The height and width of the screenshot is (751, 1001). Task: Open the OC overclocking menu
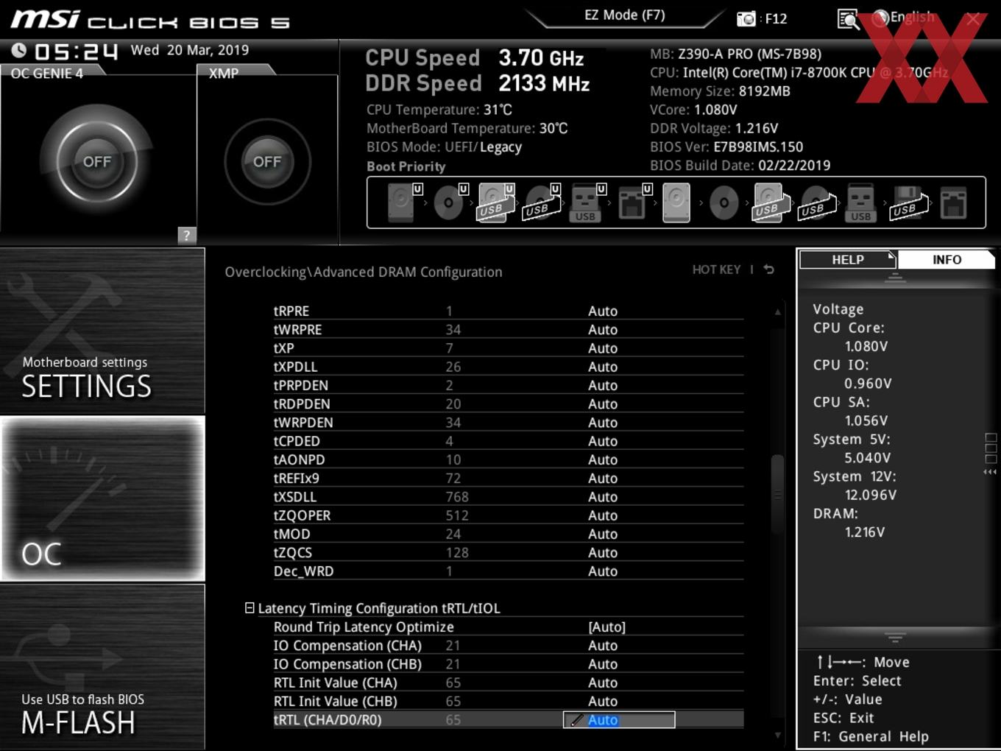(102, 498)
